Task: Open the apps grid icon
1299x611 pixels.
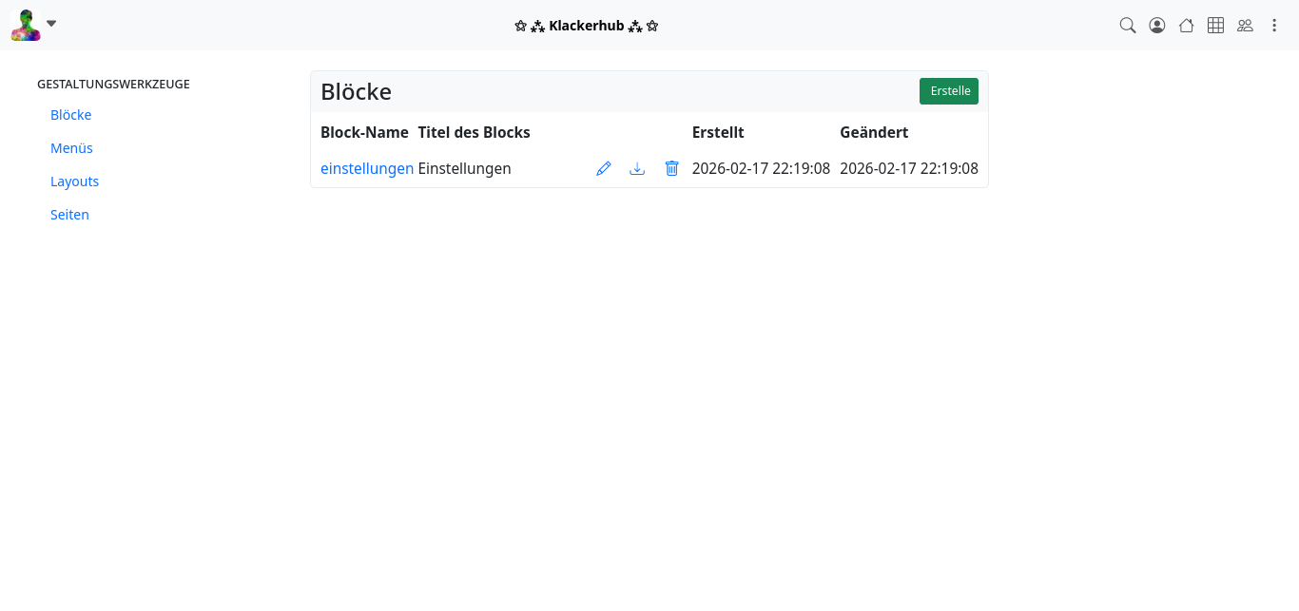Action: click(1215, 26)
